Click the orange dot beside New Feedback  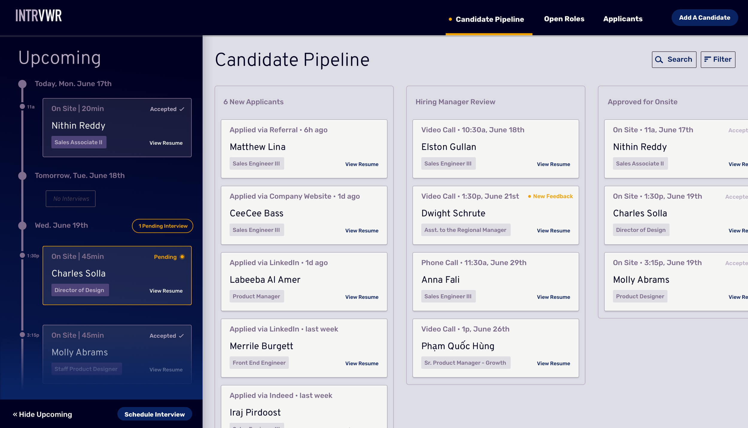tap(529, 196)
